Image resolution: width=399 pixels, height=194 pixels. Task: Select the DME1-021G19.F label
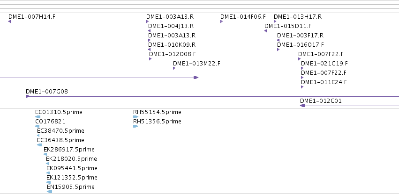coord(324,64)
